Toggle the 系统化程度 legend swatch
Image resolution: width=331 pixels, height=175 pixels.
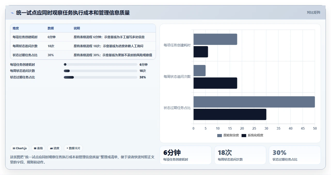[x=244, y=135]
